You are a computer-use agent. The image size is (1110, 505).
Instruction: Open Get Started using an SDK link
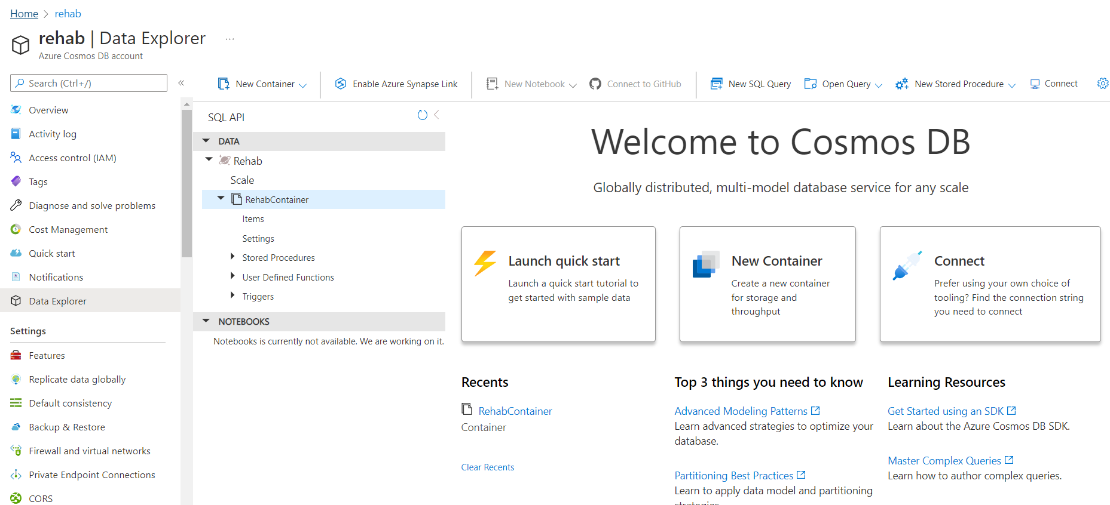click(x=952, y=411)
